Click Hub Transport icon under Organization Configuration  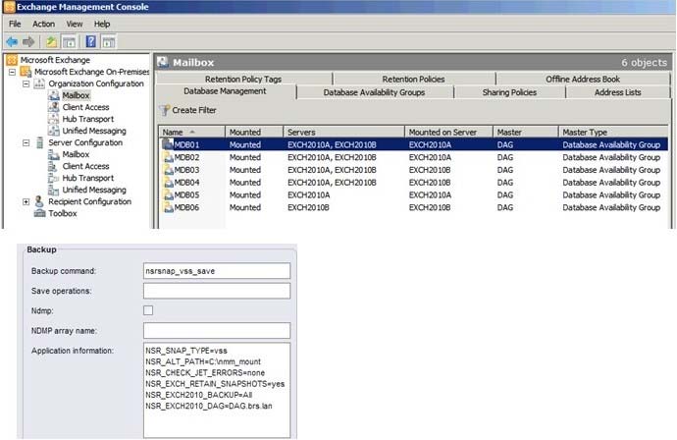pos(54,119)
